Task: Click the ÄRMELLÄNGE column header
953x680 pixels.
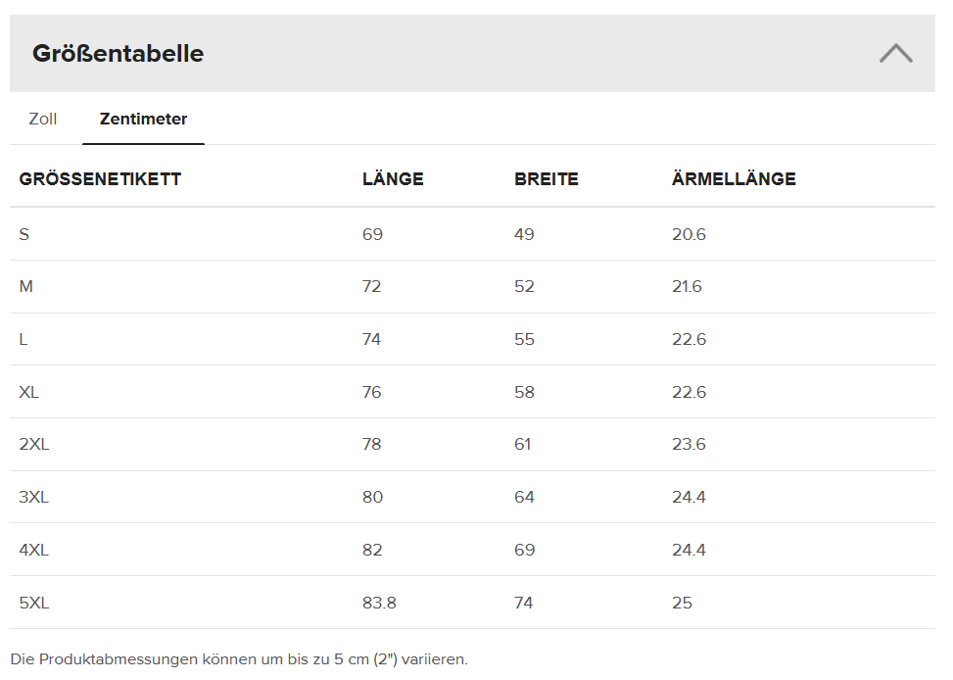Action: click(x=734, y=179)
